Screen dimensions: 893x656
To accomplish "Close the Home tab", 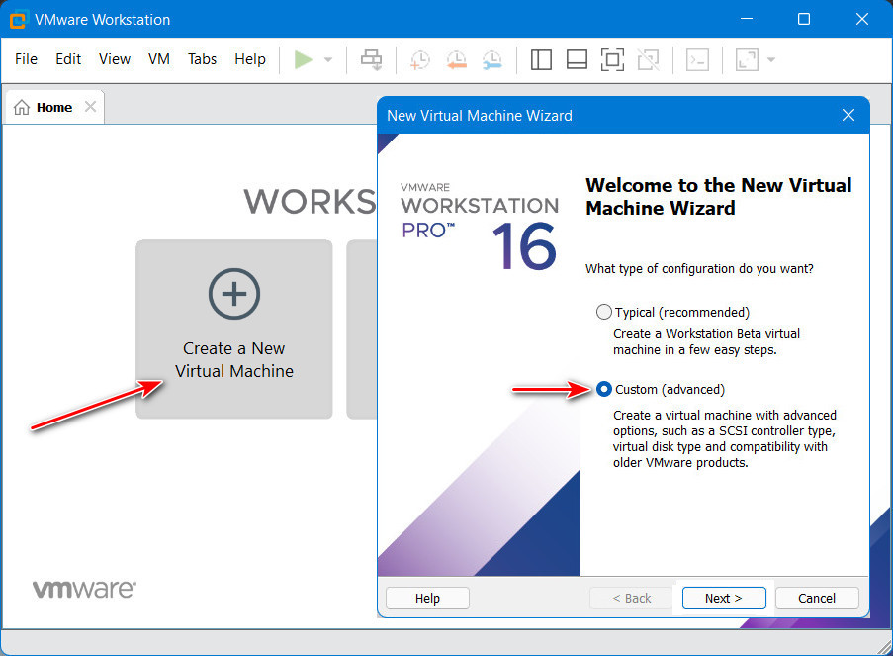I will click(x=90, y=107).
